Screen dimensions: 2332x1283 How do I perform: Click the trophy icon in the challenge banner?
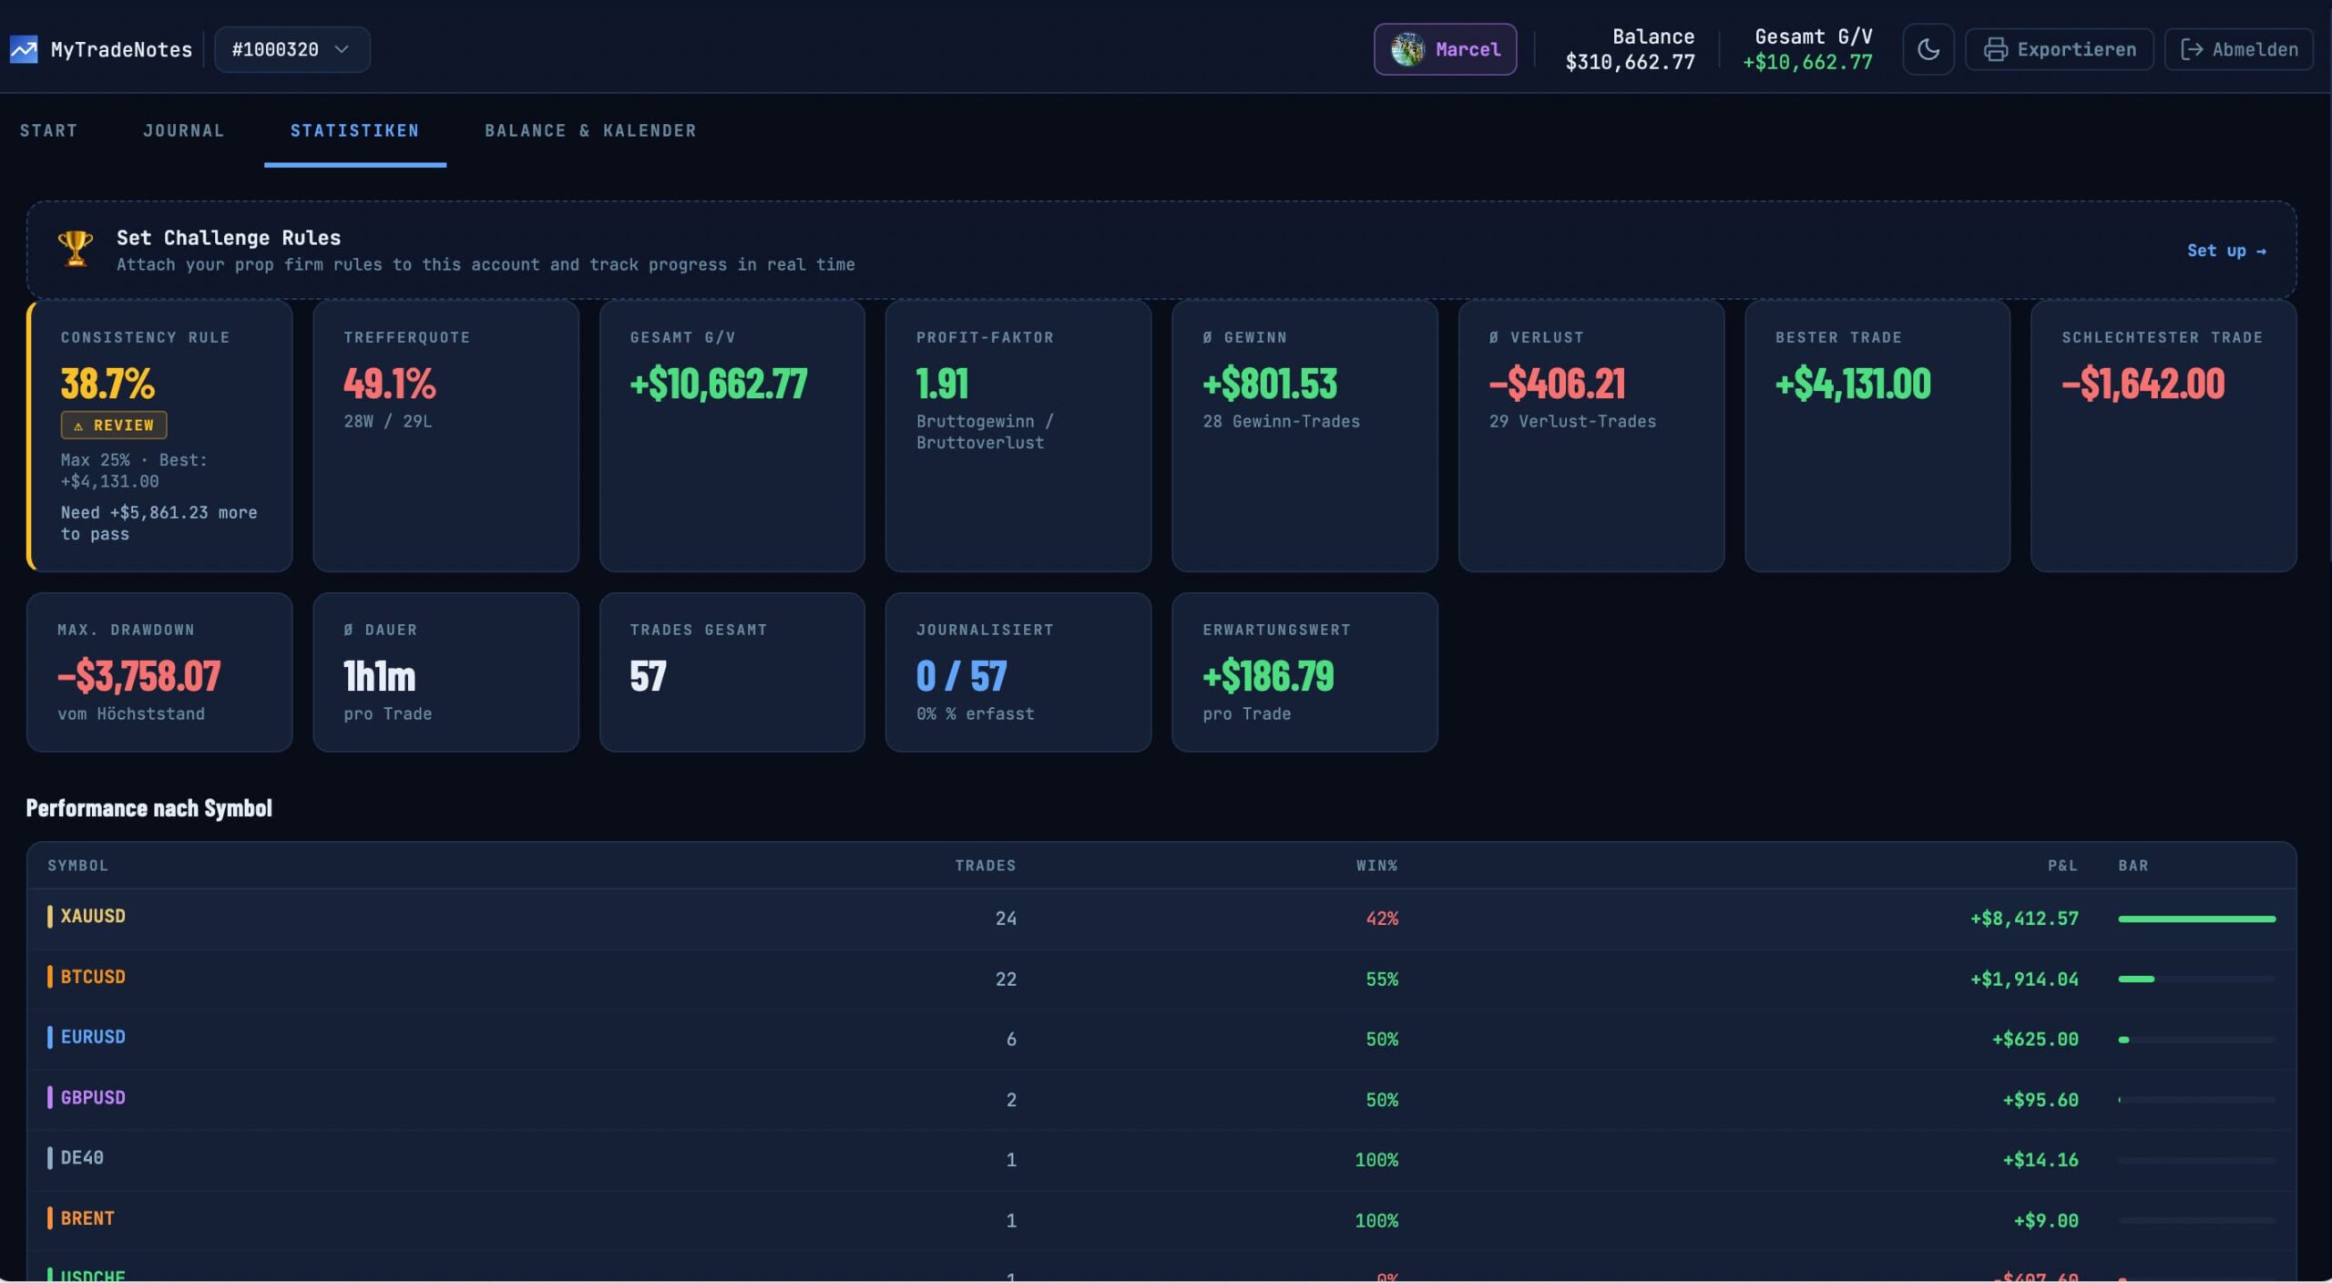[x=75, y=249]
